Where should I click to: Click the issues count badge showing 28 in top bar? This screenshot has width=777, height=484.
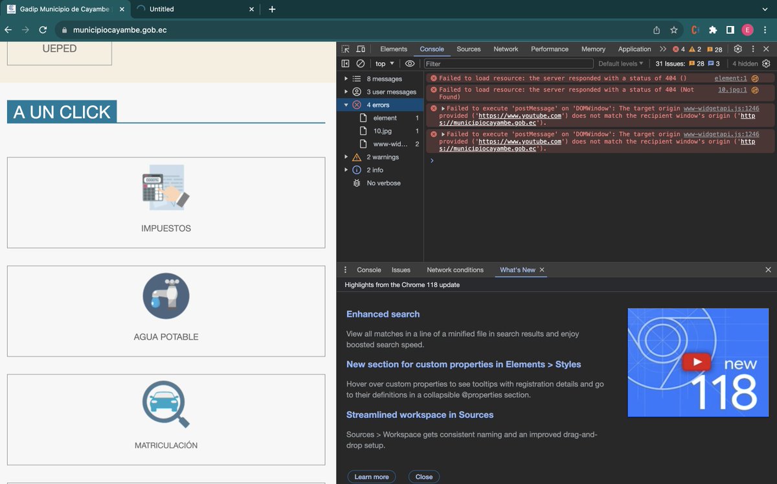click(714, 49)
